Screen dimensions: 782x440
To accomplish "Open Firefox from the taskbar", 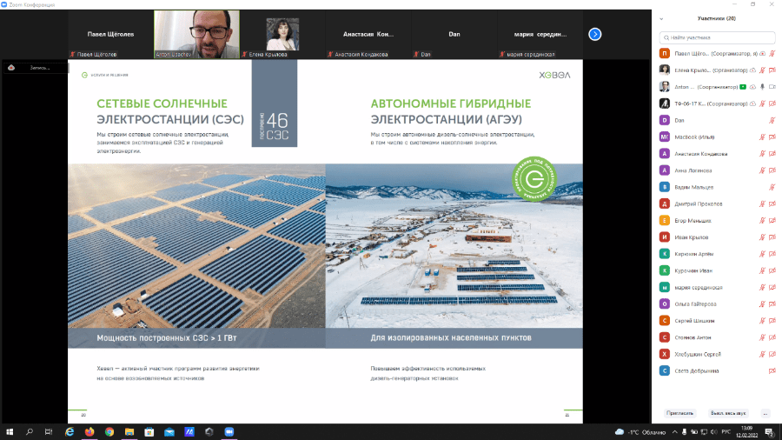I will (x=89, y=432).
